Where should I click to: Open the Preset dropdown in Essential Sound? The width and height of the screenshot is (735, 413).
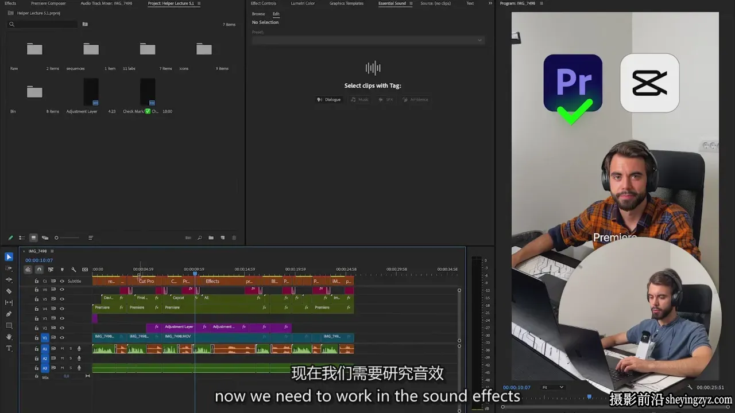click(367, 40)
